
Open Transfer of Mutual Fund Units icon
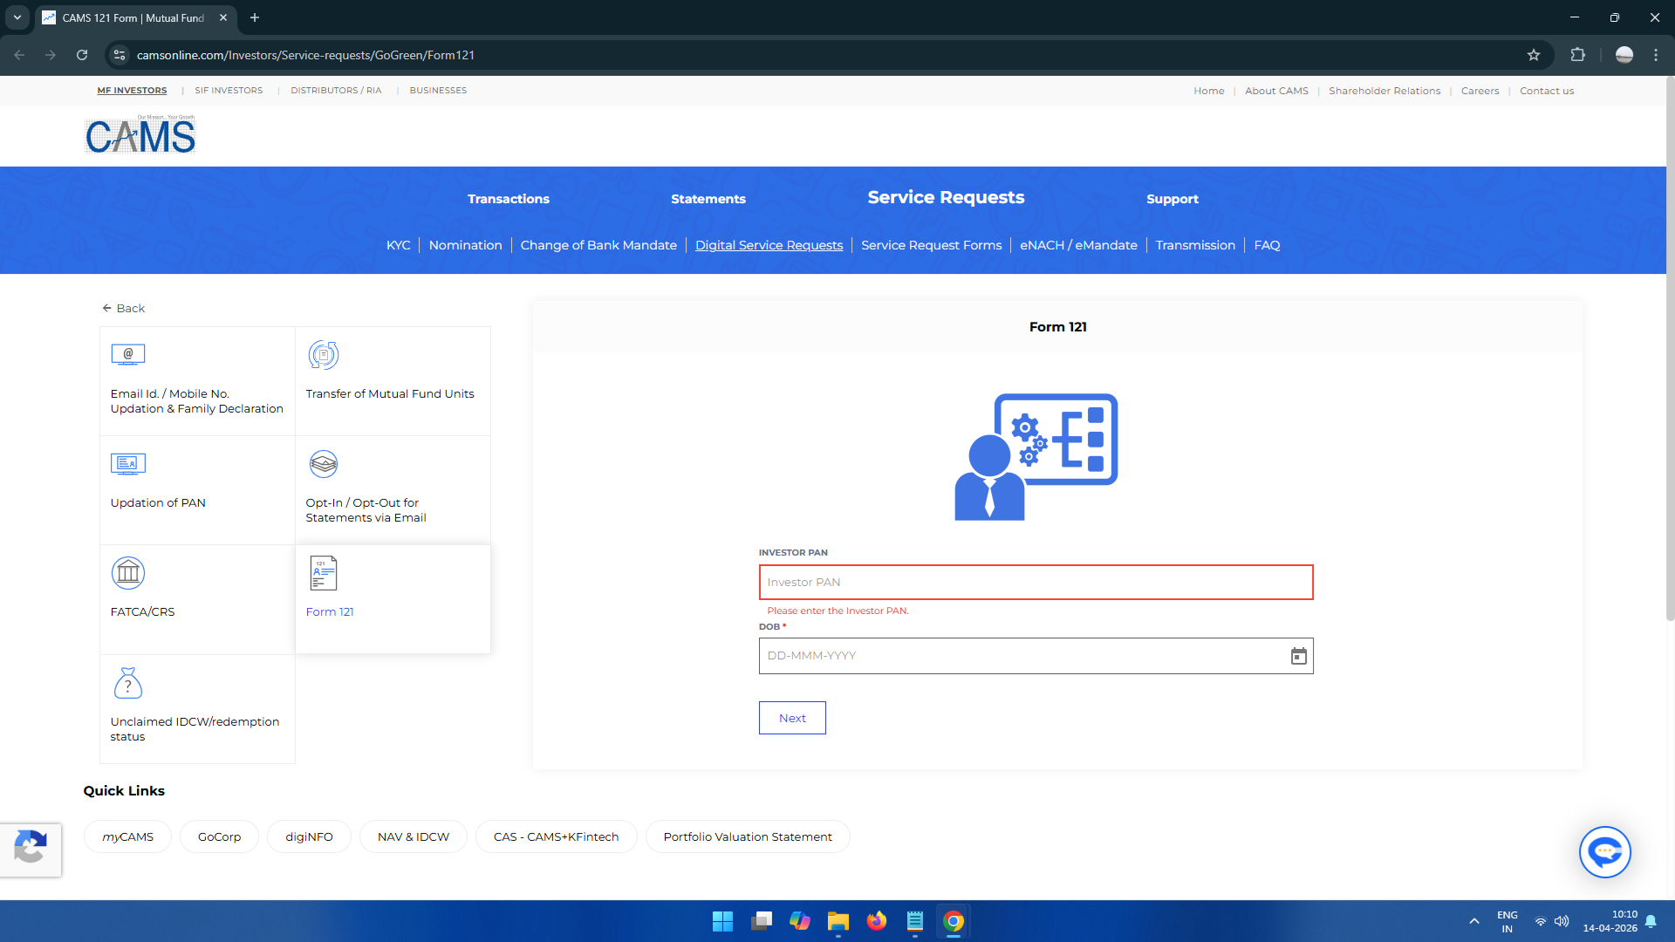point(324,355)
